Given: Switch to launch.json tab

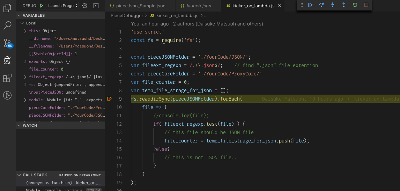Looking at the screenshot, I should [x=198, y=6].
